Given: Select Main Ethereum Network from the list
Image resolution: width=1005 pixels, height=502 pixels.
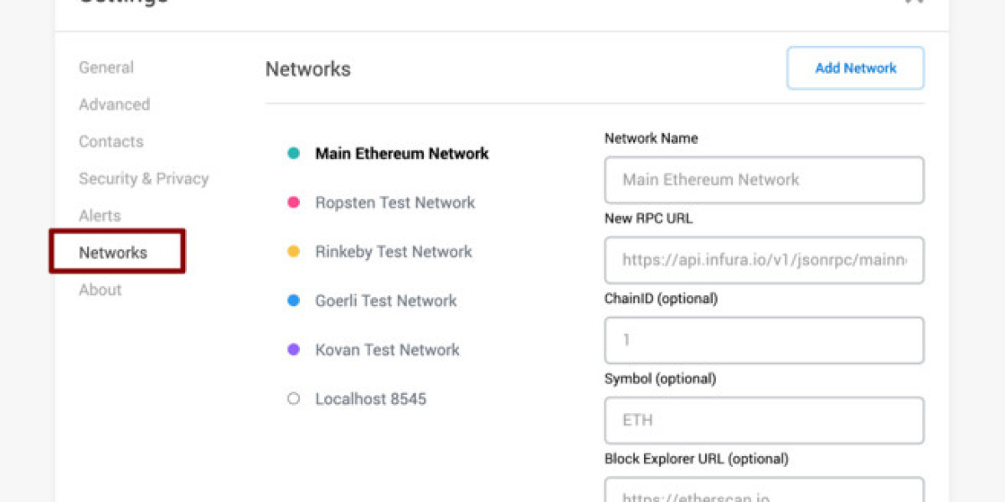Looking at the screenshot, I should pyautogui.click(x=402, y=153).
